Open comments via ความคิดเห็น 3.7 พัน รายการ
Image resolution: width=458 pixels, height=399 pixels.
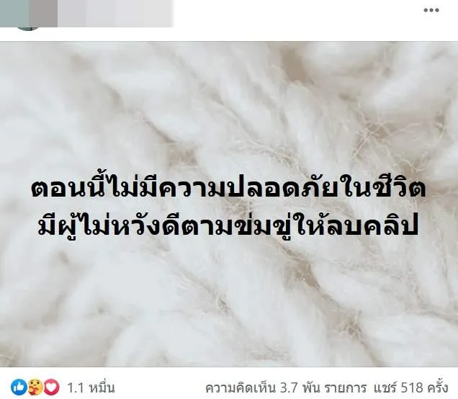click(286, 388)
